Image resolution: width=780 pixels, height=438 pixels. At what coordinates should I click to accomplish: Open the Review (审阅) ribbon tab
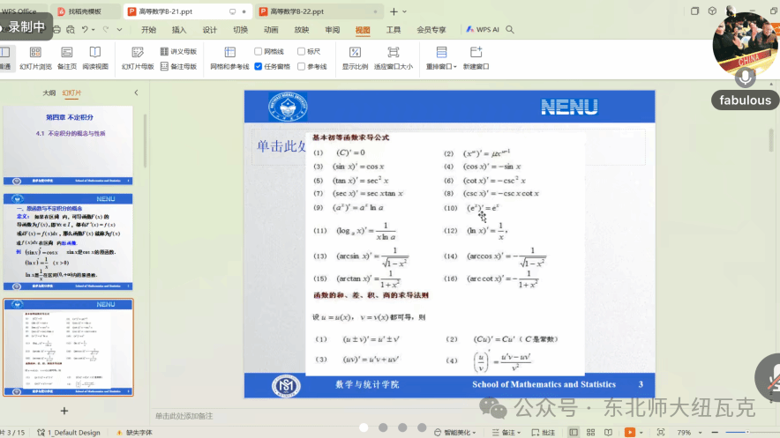[x=333, y=30]
